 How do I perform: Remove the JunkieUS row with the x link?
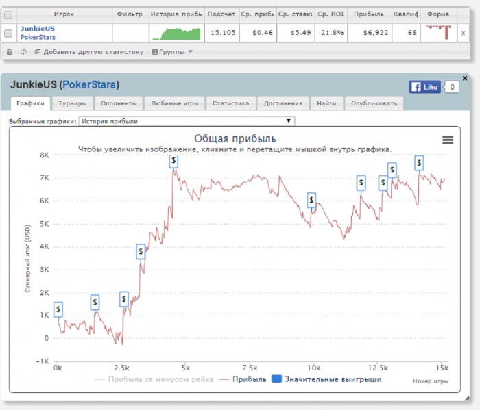click(x=463, y=33)
